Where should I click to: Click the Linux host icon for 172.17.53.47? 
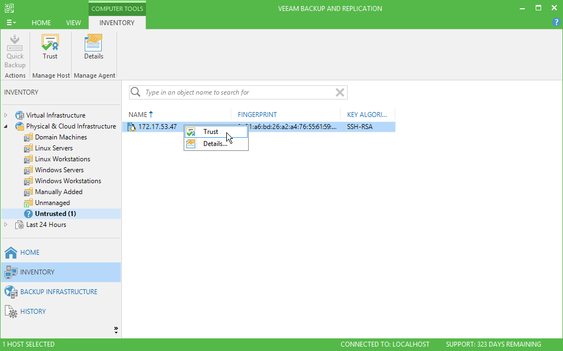[x=132, y=127]
